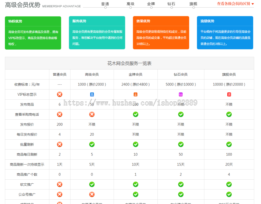The width and height of the screenshot is (261, 204).
Task: Click the orange 效果优势 card
Action: coord(161,33)
